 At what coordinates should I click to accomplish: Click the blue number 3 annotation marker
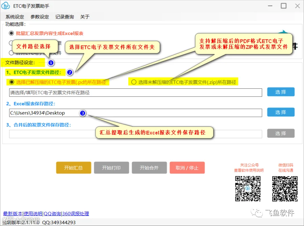point(83,113)
